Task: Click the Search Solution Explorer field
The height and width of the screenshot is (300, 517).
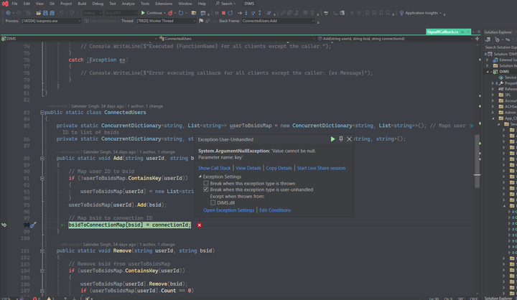Action: tap(500, 47)
